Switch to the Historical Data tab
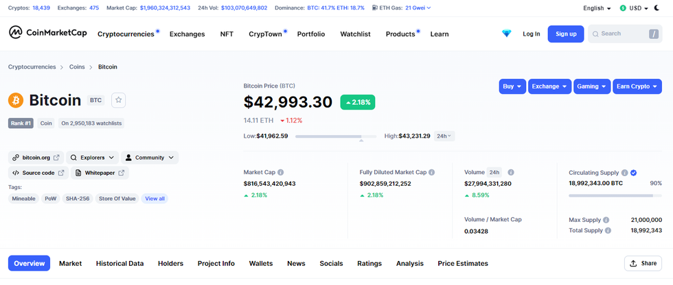The height and width of the screenshot is (285, 673). (119, 264)
